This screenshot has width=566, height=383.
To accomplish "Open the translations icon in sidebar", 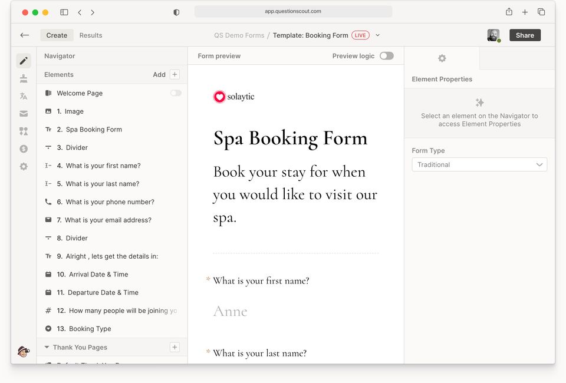I will tap(24, 96).
